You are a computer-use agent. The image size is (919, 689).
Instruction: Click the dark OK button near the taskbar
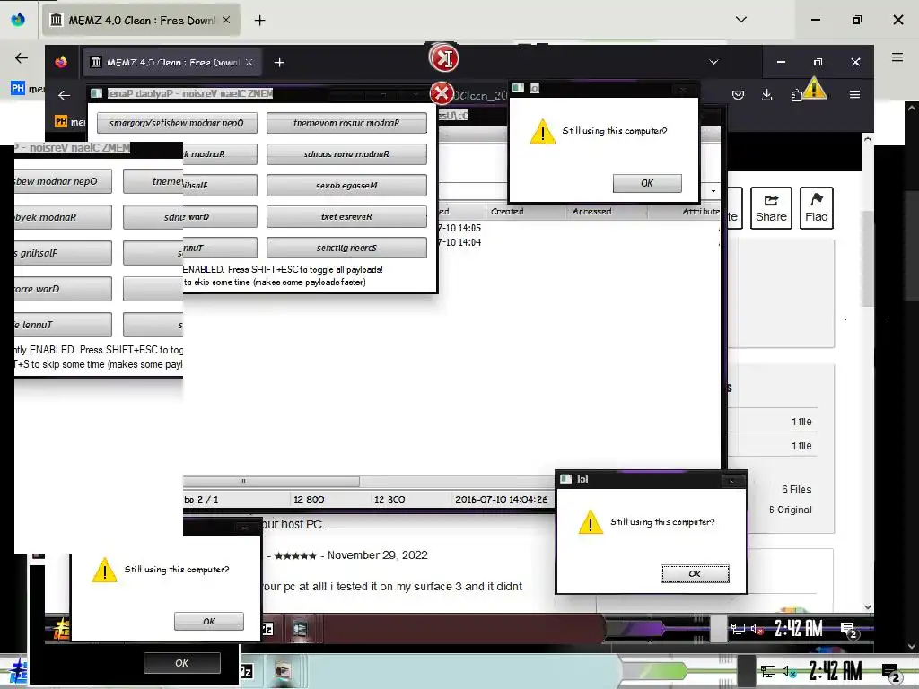[x=181, y=663]
